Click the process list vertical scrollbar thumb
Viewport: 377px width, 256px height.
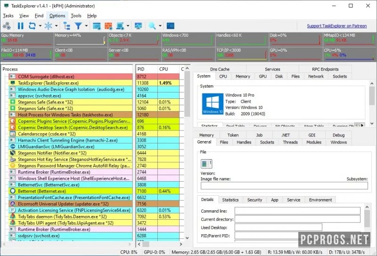187,94
